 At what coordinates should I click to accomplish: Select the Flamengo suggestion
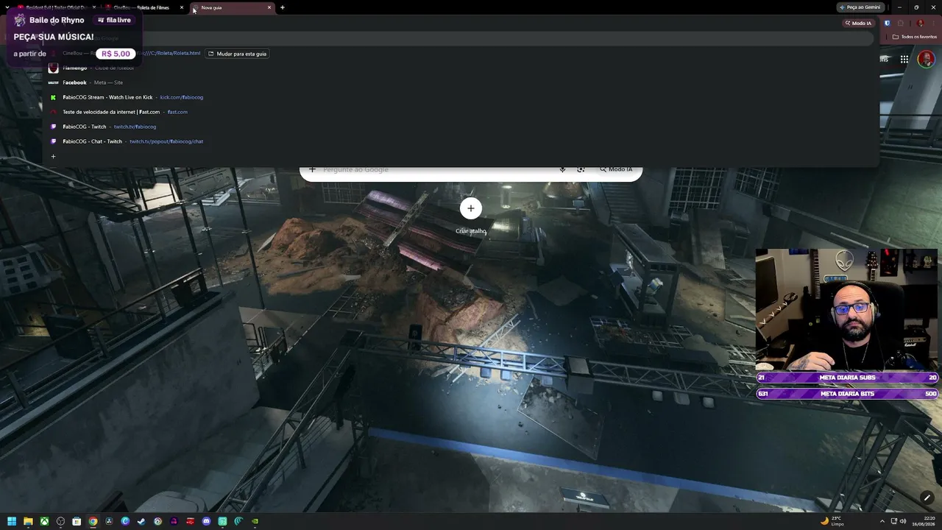coord(461,68)
